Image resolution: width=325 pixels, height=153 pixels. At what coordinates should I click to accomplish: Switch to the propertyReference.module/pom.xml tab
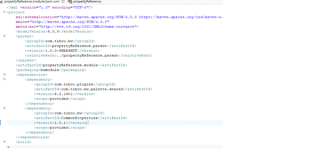pyautogui.click(x=31, y=2)
